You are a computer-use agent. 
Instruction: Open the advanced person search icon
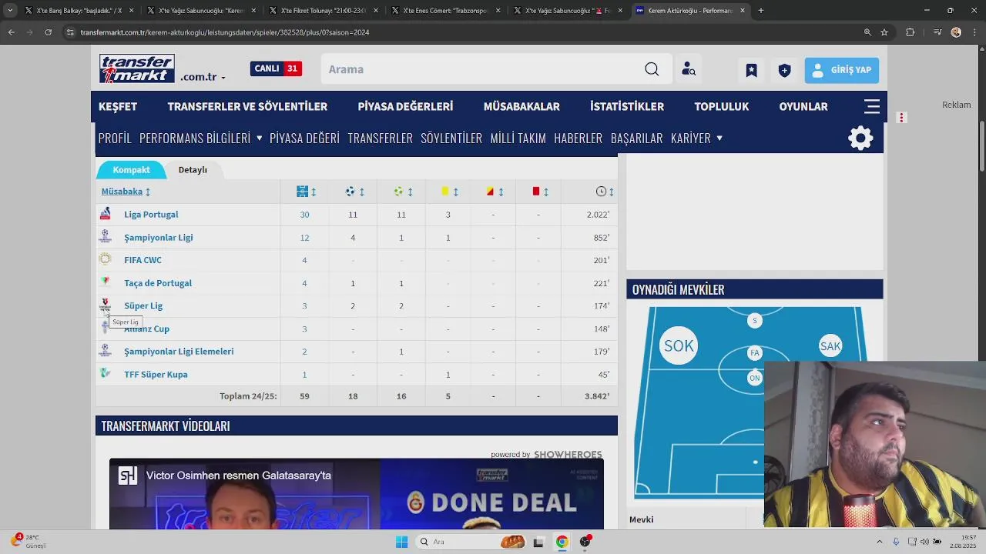point(689,69)
